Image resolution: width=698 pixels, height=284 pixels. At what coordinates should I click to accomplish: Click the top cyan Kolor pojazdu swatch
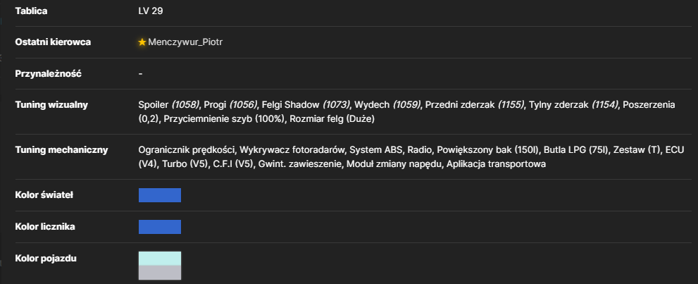point(160,259)
